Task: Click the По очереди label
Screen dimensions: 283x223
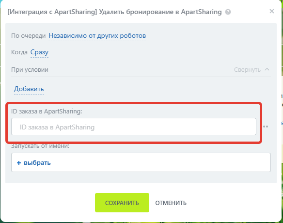Action: coord(28,36)
